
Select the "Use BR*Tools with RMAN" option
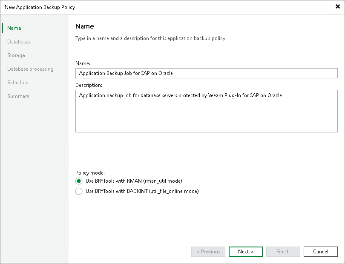pos(79,181)
